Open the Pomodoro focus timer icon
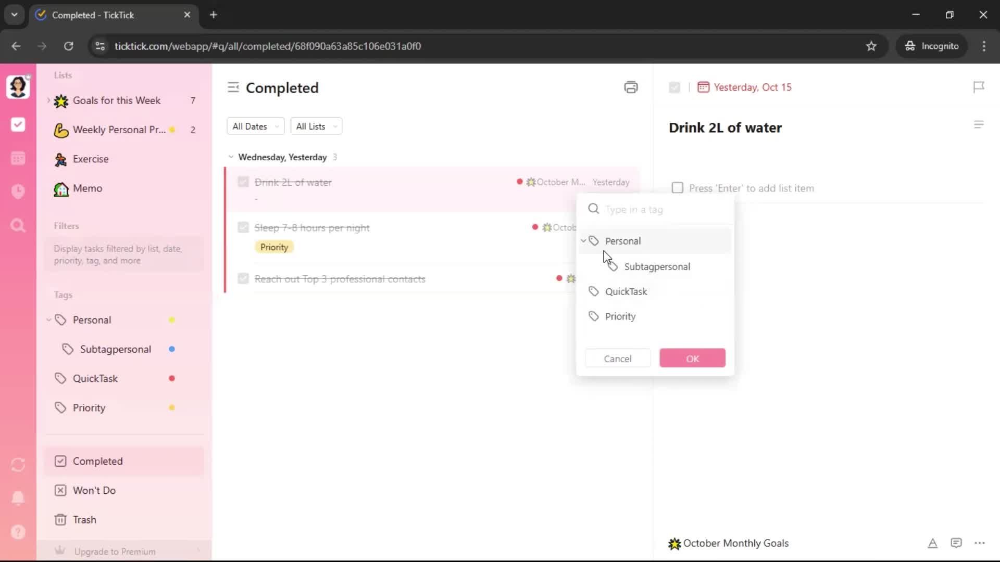 point(18,191)
